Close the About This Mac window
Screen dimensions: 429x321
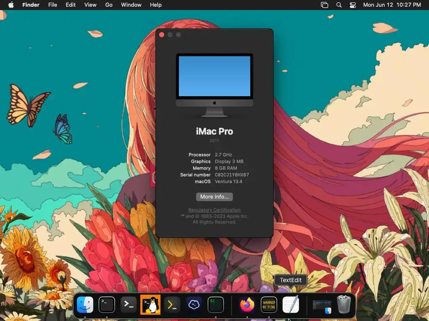pyautogui.click(x=162, y=35)
